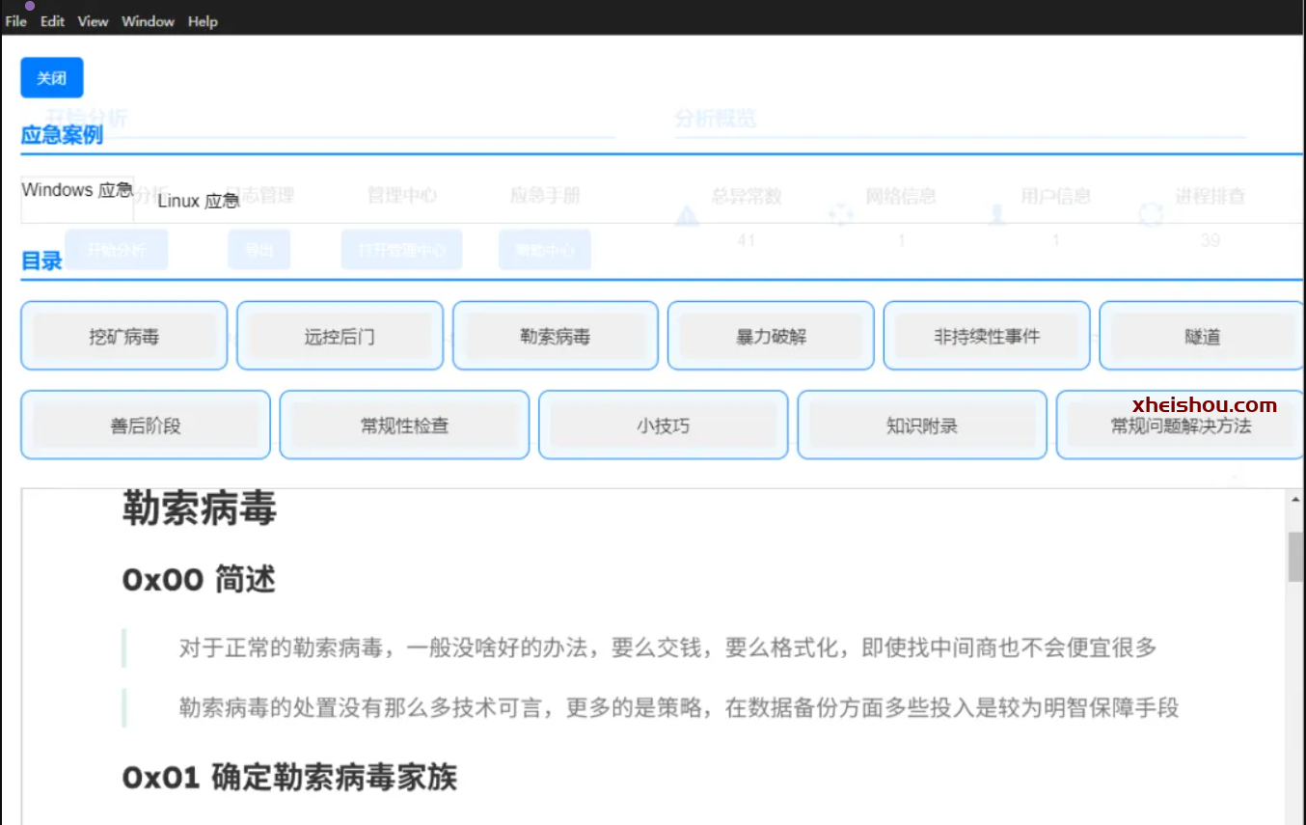Open the Window menu
1306x825 pixels.
point(148,21)
